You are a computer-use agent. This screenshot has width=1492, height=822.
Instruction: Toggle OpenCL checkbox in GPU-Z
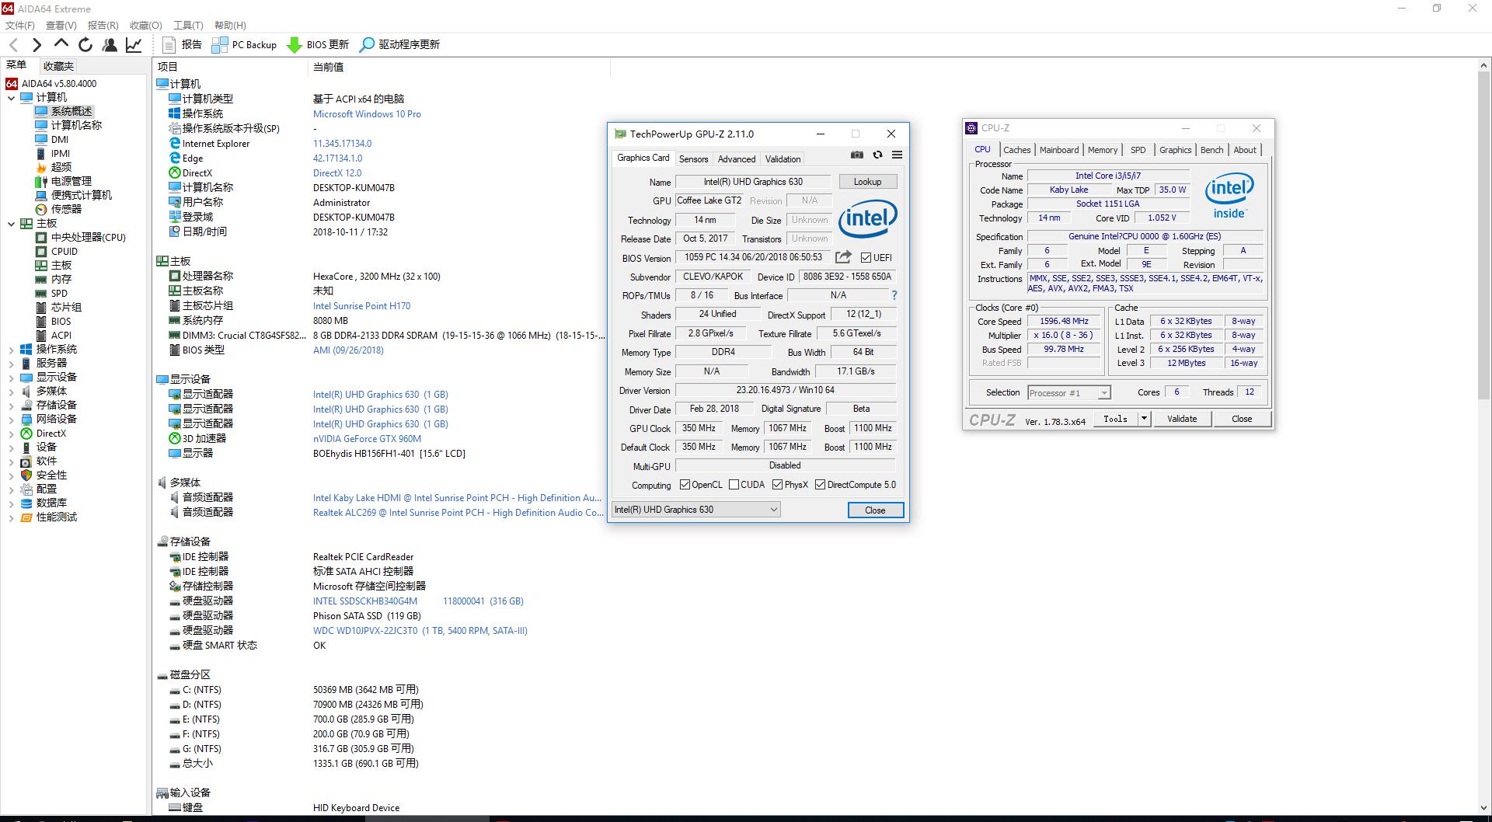click(x=685, y=485)
